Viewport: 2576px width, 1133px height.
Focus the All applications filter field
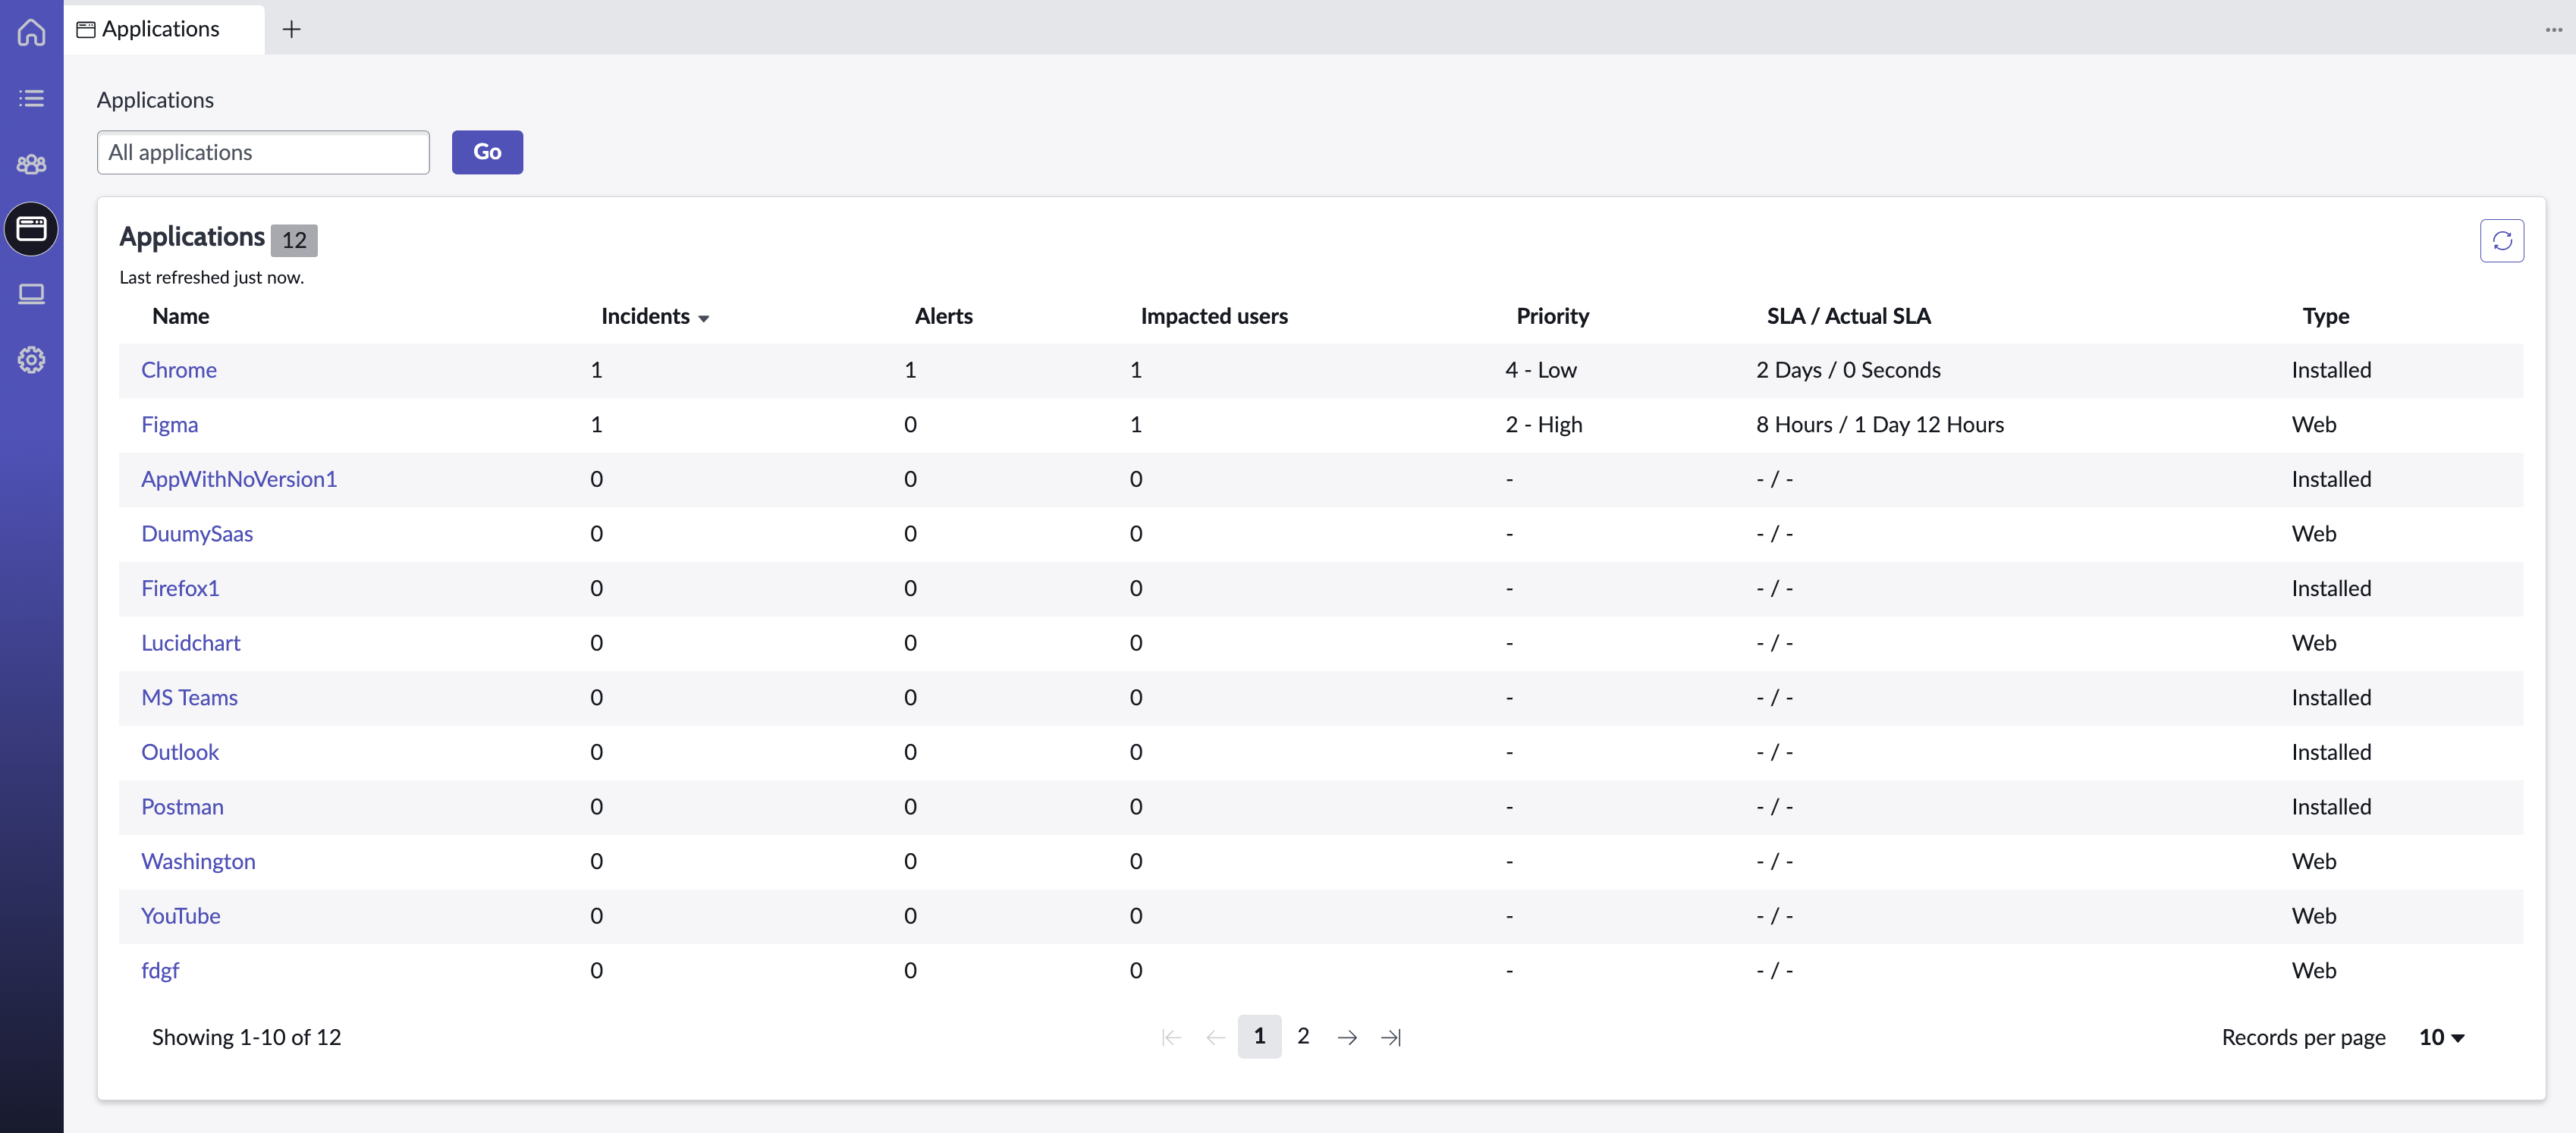(263, 152)
